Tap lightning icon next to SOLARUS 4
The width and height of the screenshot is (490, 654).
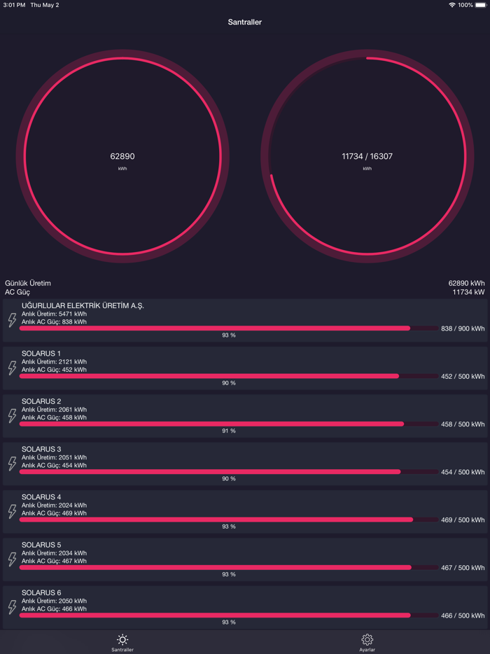[x=13, y=511]
